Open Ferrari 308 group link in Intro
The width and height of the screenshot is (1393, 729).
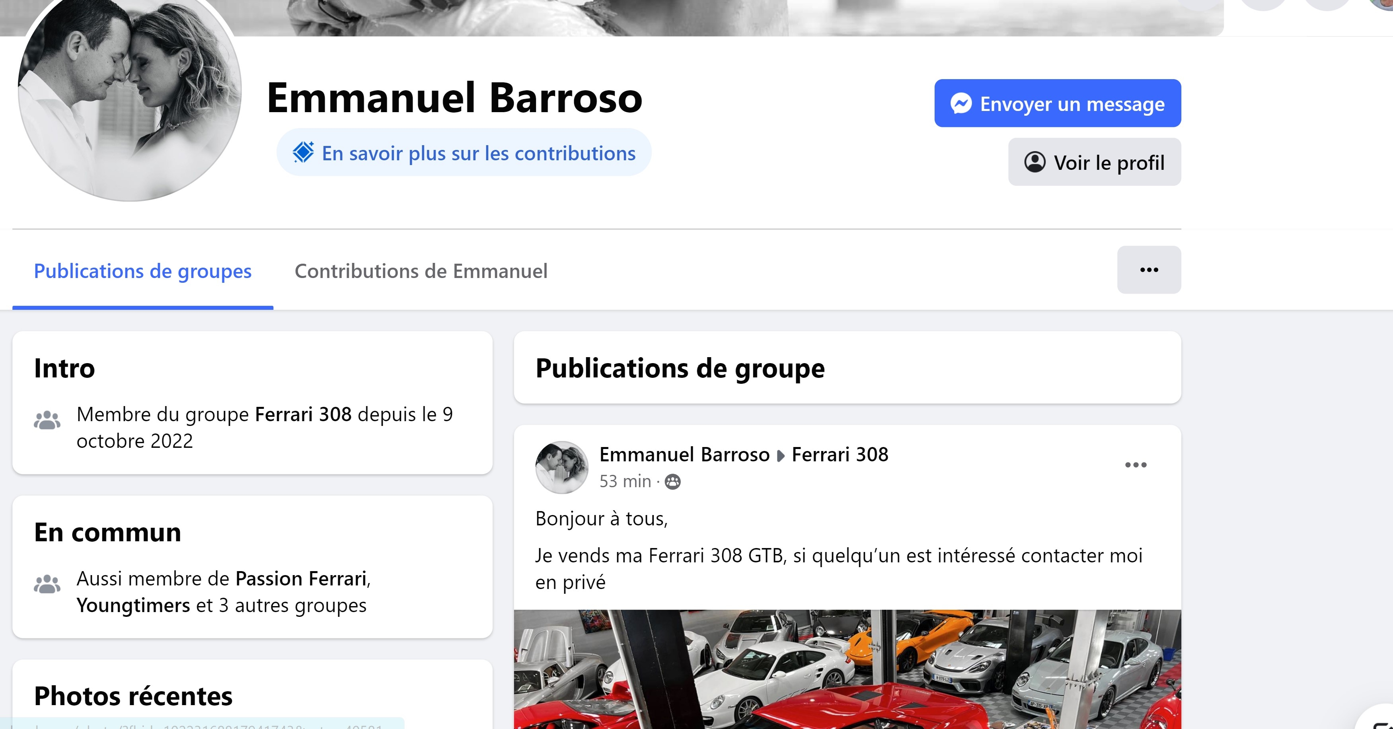point(303,414)
